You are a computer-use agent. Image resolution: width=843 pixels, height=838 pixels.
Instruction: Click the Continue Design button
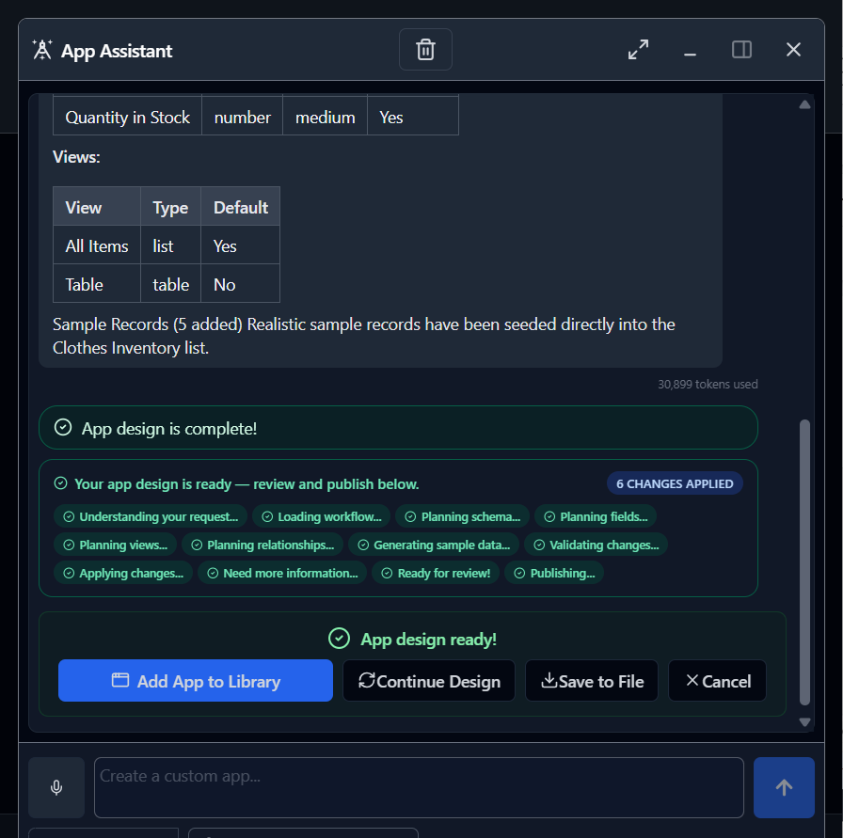point(429,681)
